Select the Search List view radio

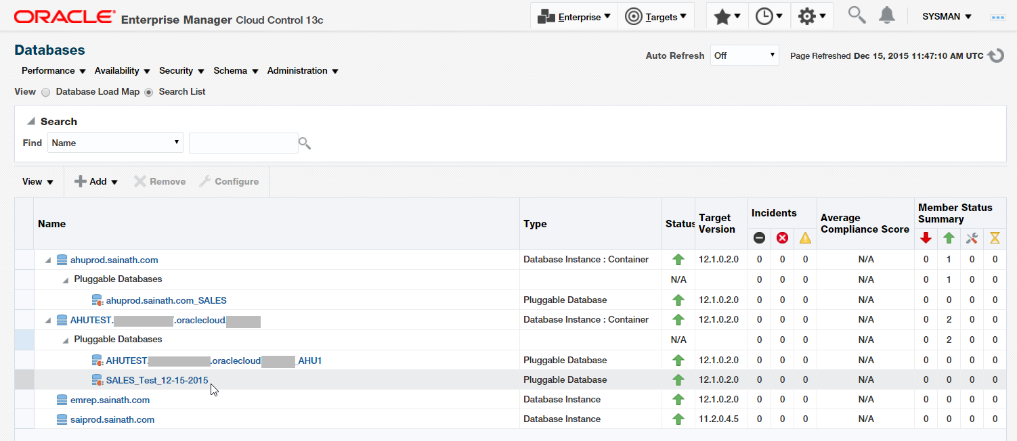(149, 92)
